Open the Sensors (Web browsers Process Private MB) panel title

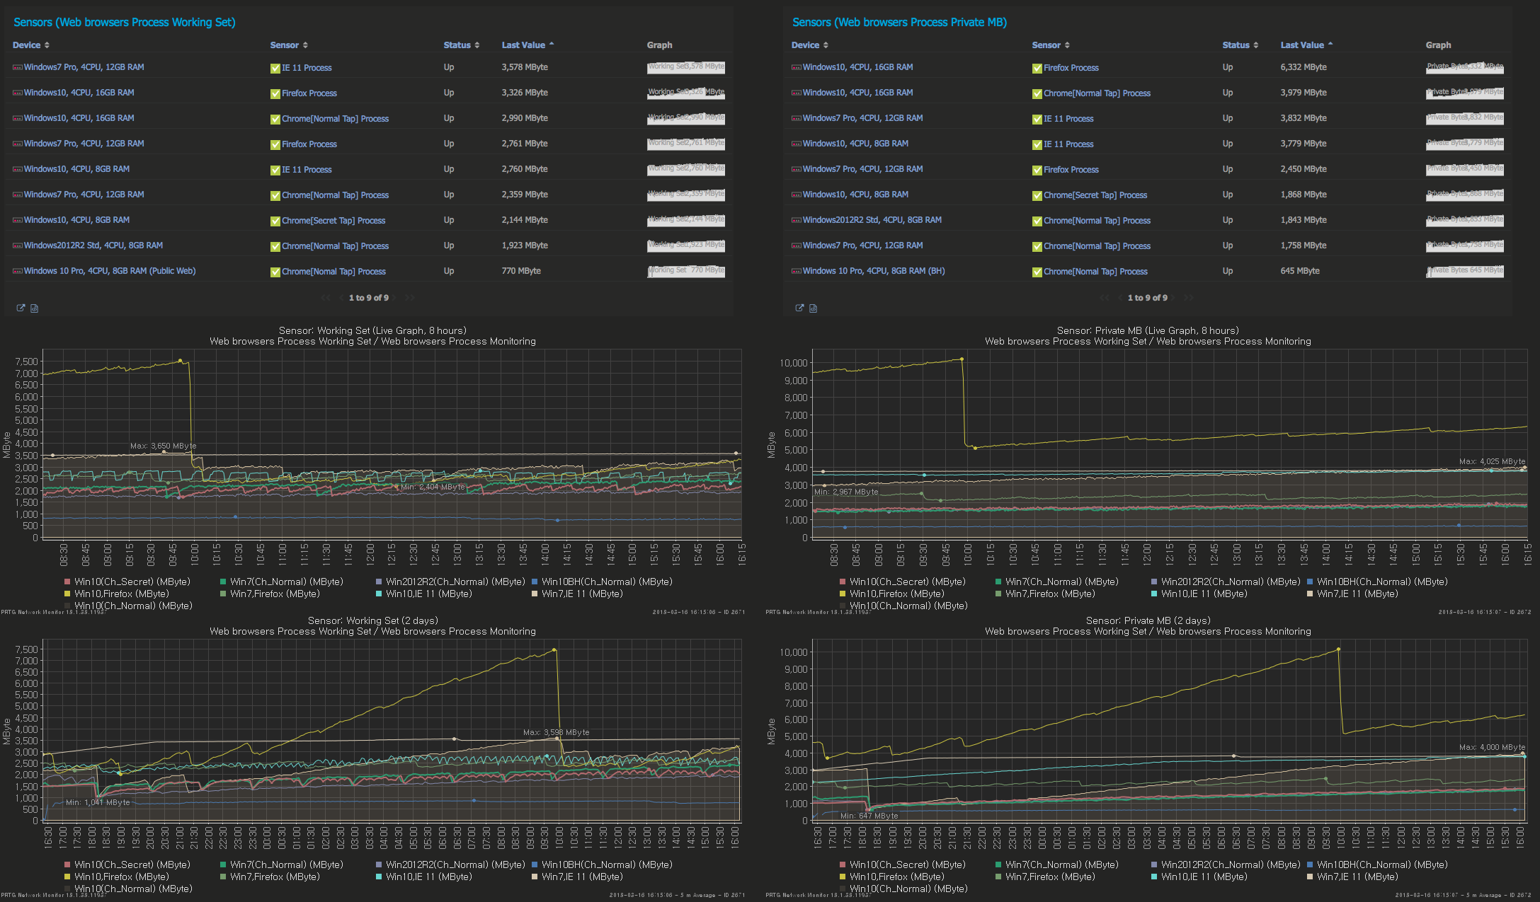coord(899,22)
